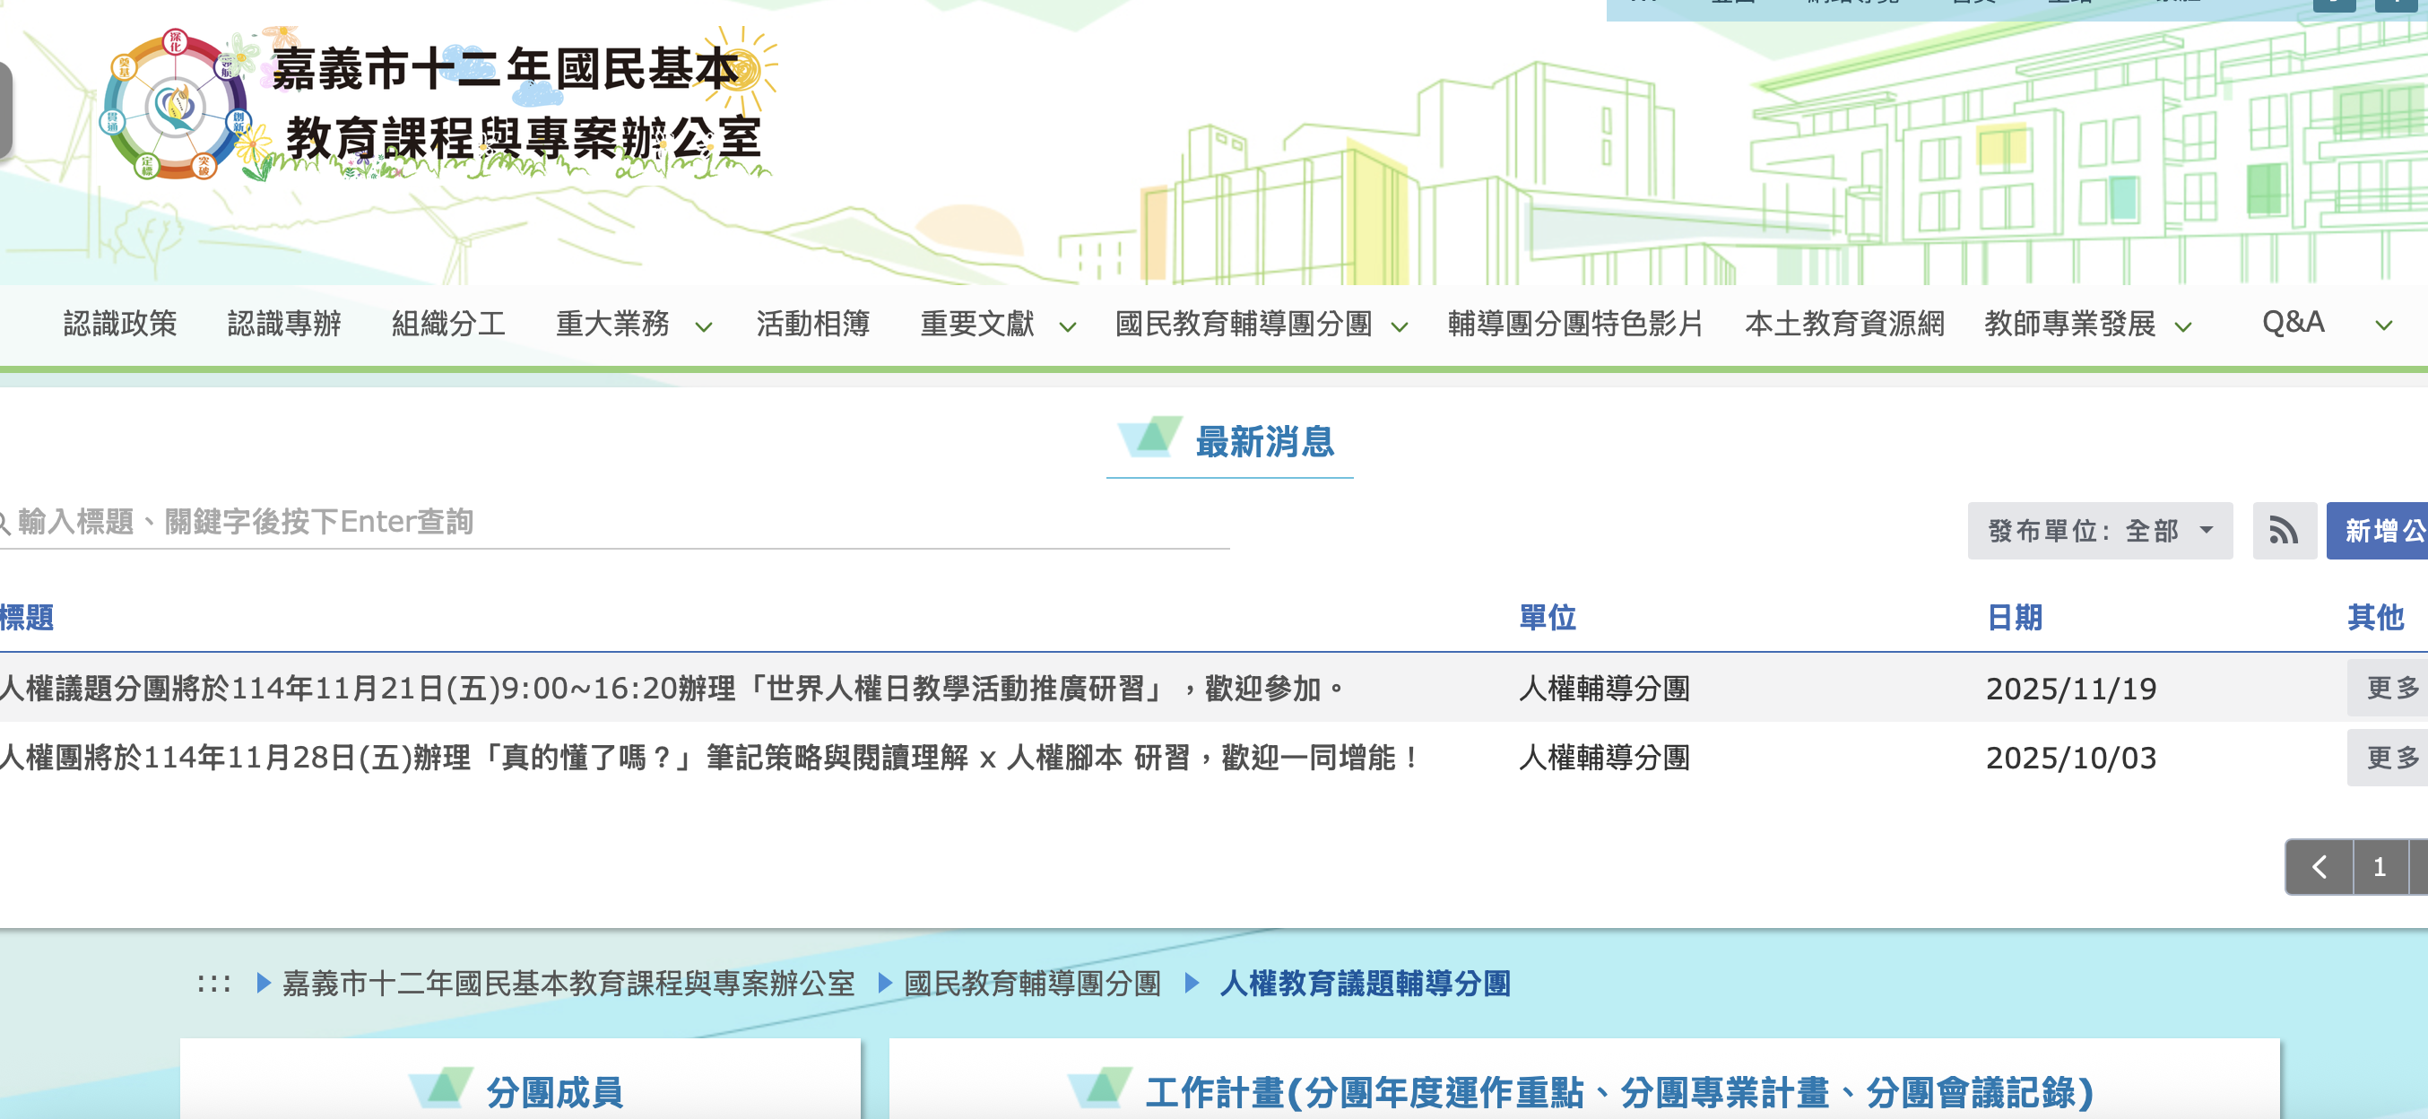Open the 活動相簿 menu item
Image resolution: width=2428 pixels, height=1119 pixels.
(812, 324)
